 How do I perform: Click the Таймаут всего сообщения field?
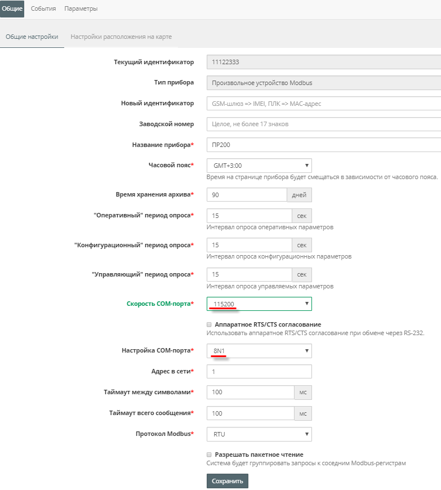250,413
